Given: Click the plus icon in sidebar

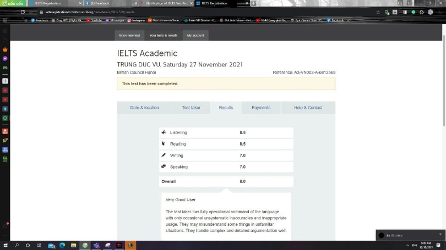Looking at the screenshot, I should click(5, 81).
